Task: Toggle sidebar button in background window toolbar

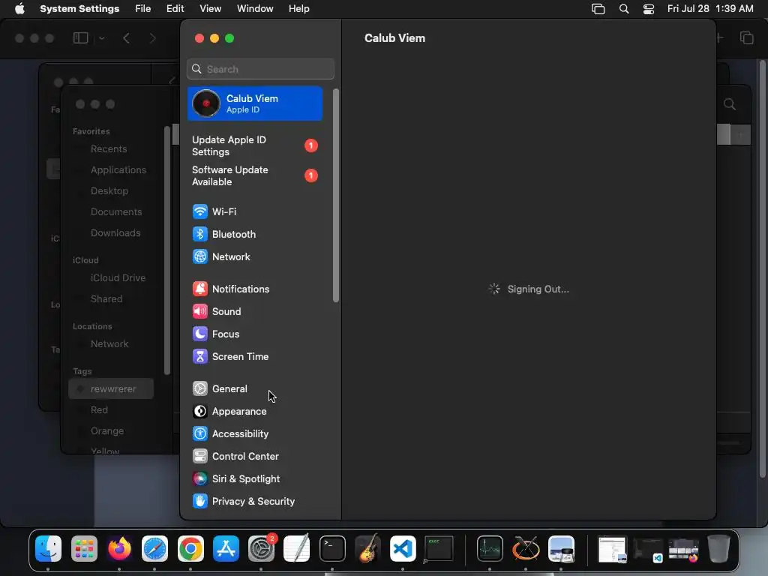Action: tap(80, 37)
